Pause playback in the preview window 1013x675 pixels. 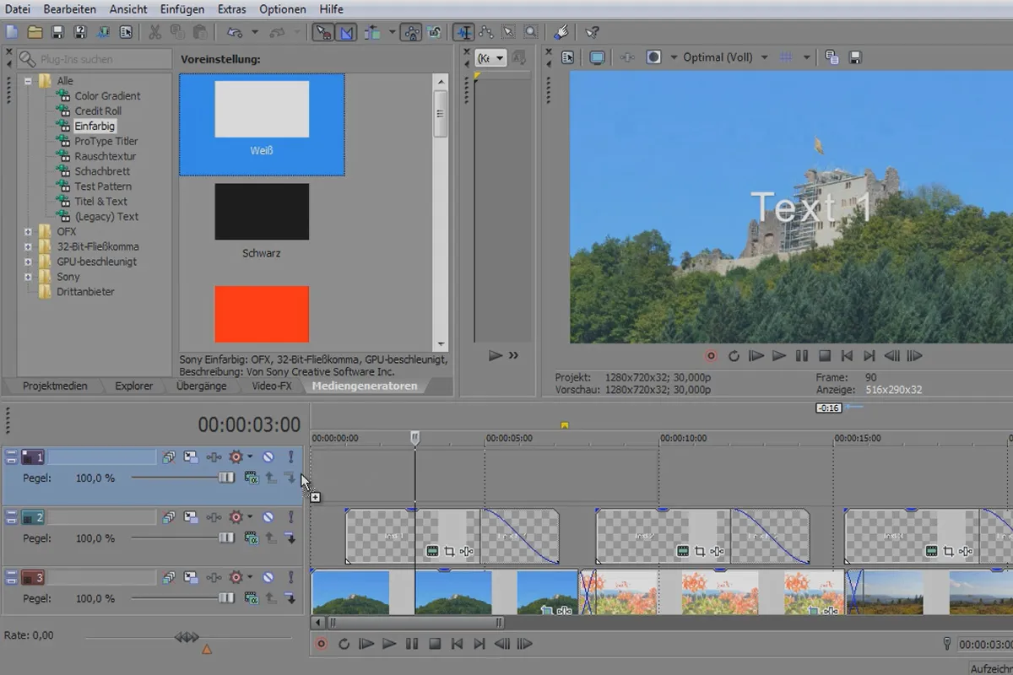802,356
